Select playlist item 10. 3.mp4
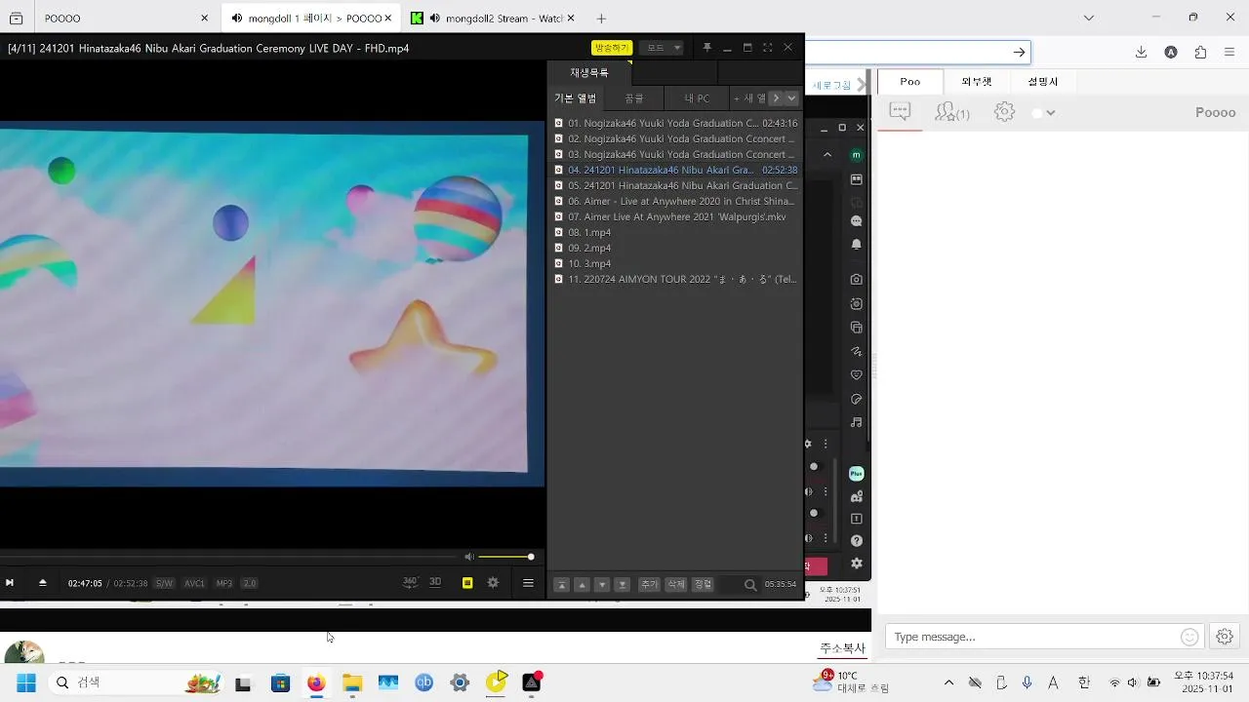Image resolution: width=1249 pixels, height=702 pixels. [x=675, y=264]
